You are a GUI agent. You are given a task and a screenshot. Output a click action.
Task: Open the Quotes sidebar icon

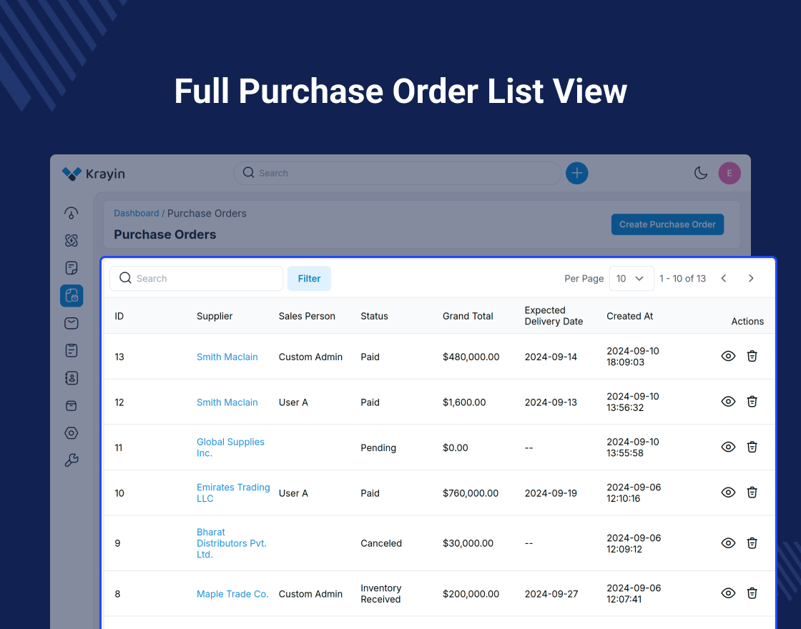(72, 268)
